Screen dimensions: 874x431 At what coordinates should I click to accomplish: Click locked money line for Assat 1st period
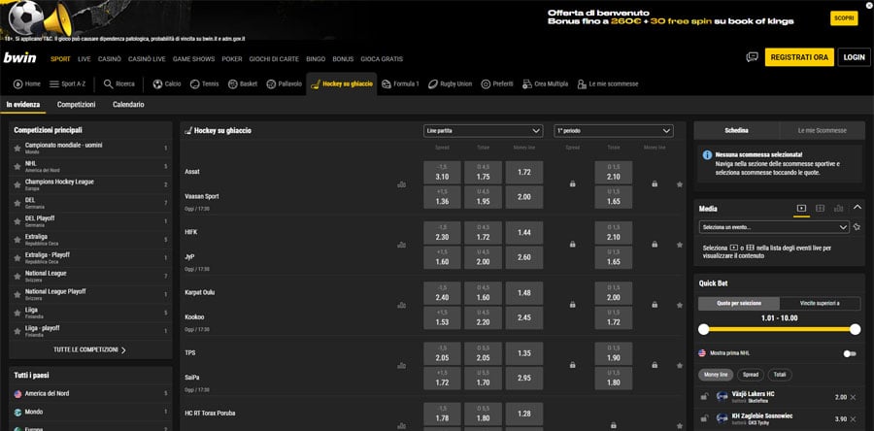tap(655, 183)
